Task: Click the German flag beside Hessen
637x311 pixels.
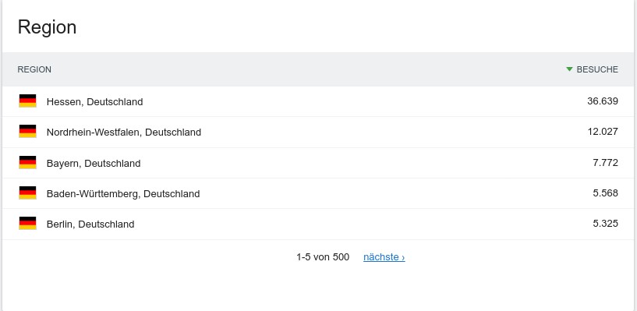Action: click(x=27, y=101)
